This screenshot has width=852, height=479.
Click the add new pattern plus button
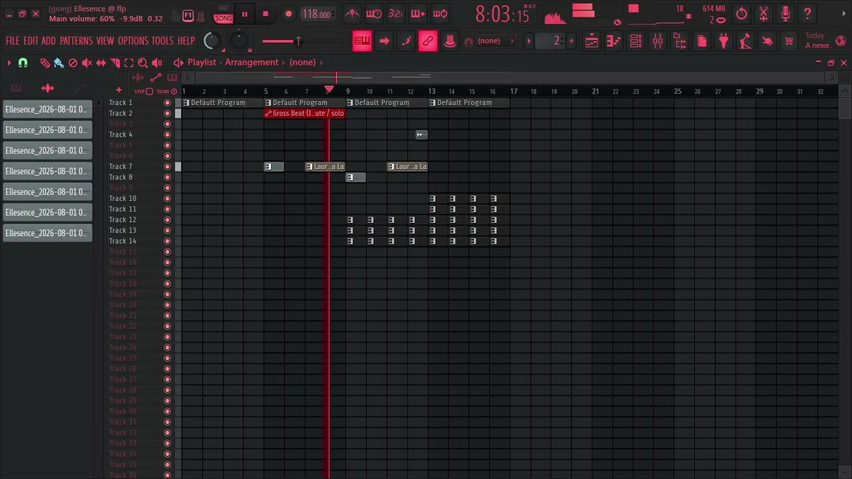[x=571, y=41]
